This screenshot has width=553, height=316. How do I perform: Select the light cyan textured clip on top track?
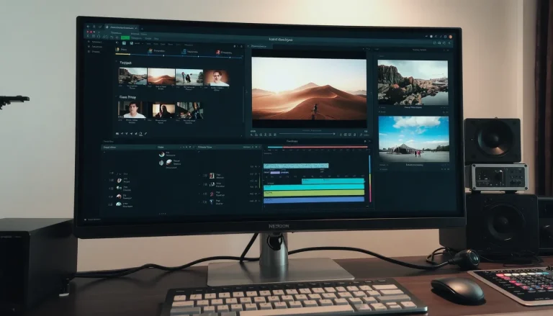[296, 166]
